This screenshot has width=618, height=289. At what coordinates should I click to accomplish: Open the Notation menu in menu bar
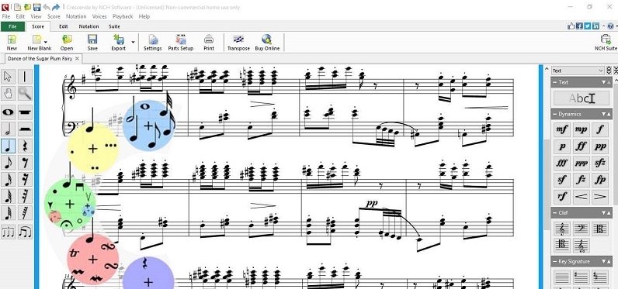(x=76, y=16)
